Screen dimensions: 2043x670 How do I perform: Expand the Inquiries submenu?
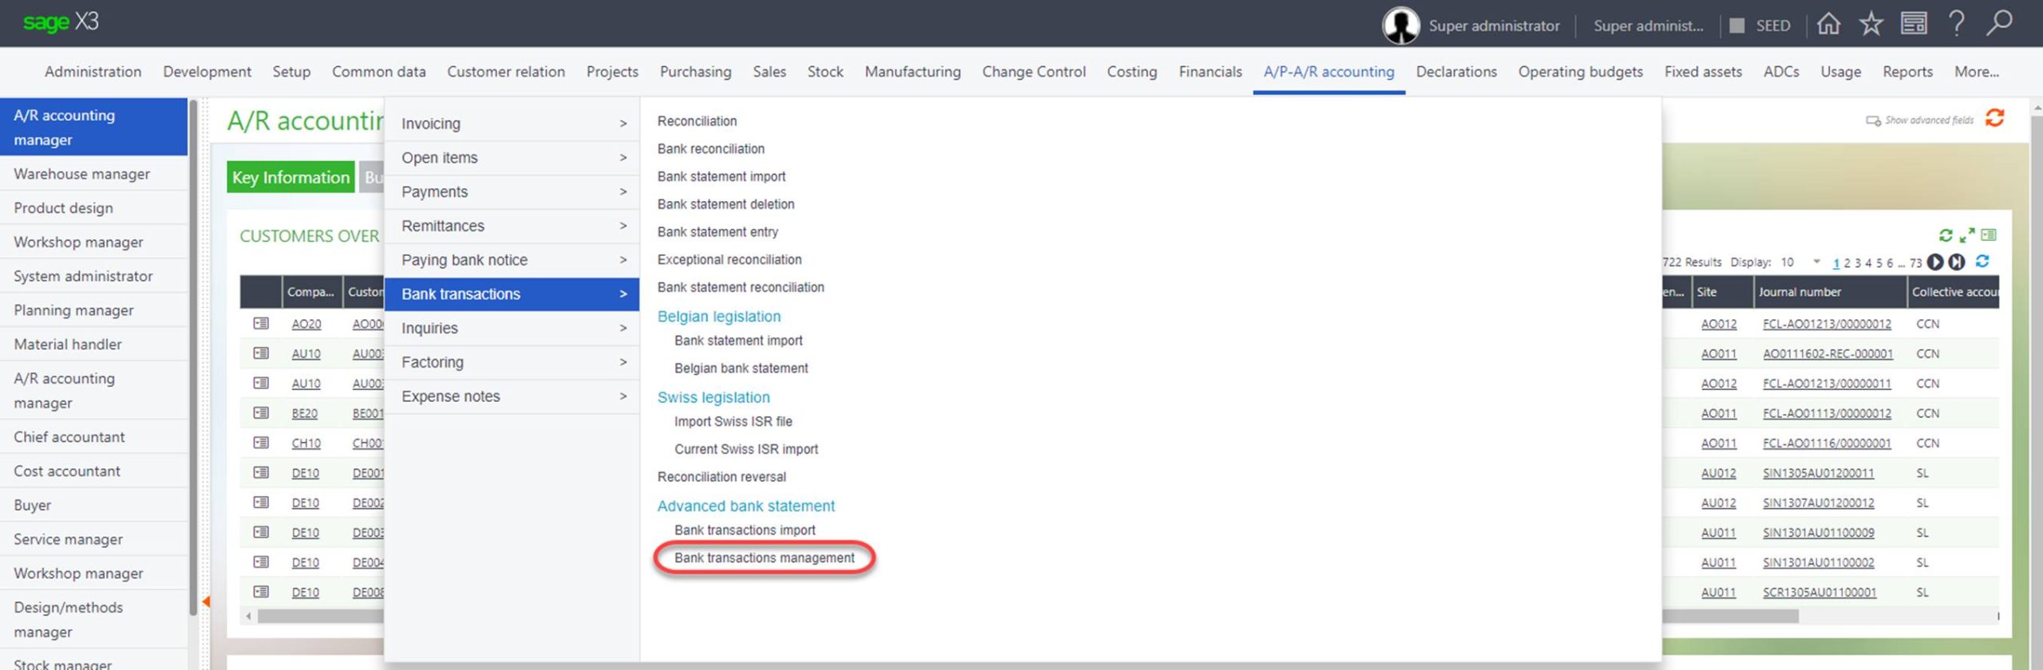coord(511,329)
